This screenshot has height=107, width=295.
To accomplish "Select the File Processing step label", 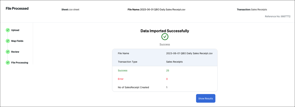I will point(20,63).
